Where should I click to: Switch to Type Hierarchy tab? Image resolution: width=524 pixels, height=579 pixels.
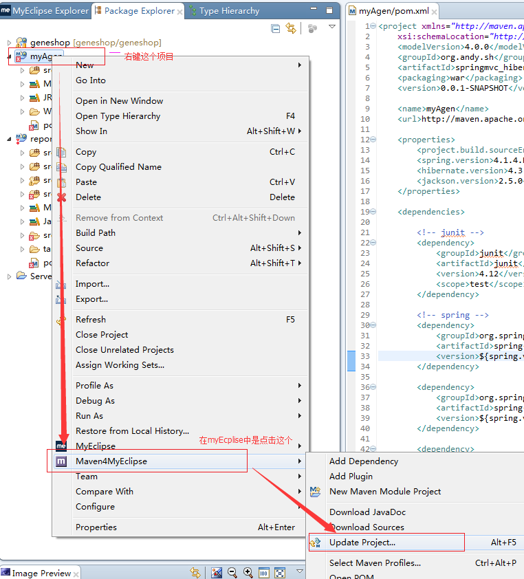click(x=224, y=11)
